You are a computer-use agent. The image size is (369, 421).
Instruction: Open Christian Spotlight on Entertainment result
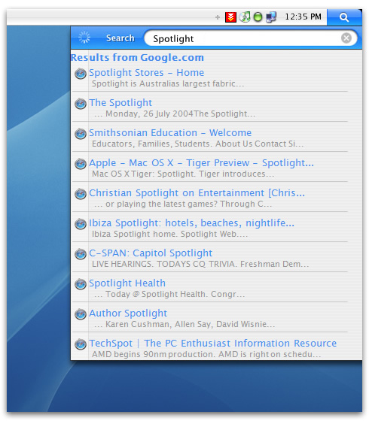point(197,193)
